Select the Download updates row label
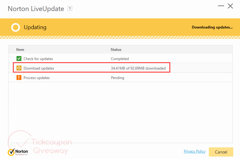 point(39,68)
